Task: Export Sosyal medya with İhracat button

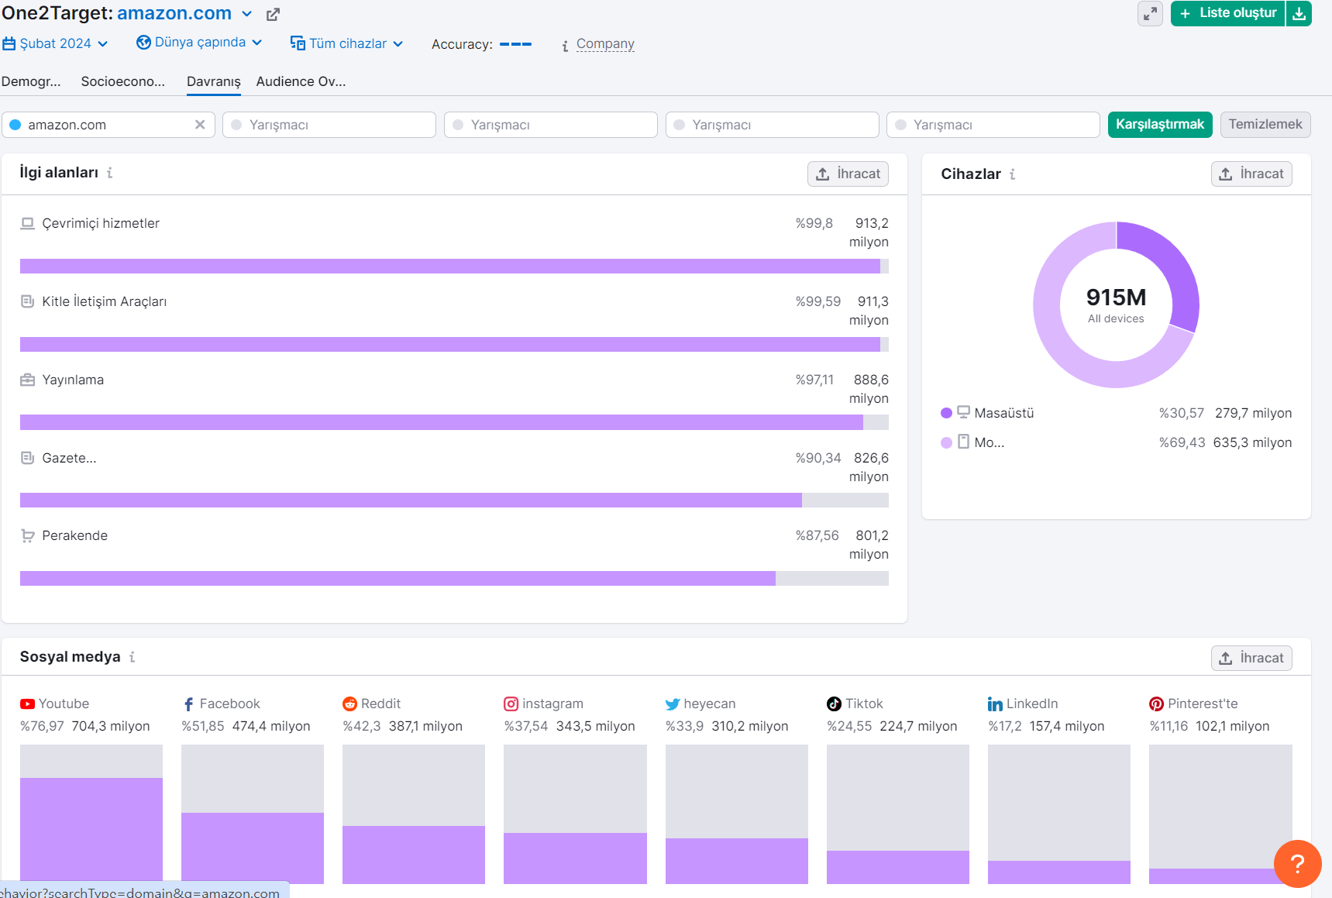Action: (x=1251, y=658)
